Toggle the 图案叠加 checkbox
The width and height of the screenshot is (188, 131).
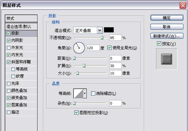(x=8, y=105)
